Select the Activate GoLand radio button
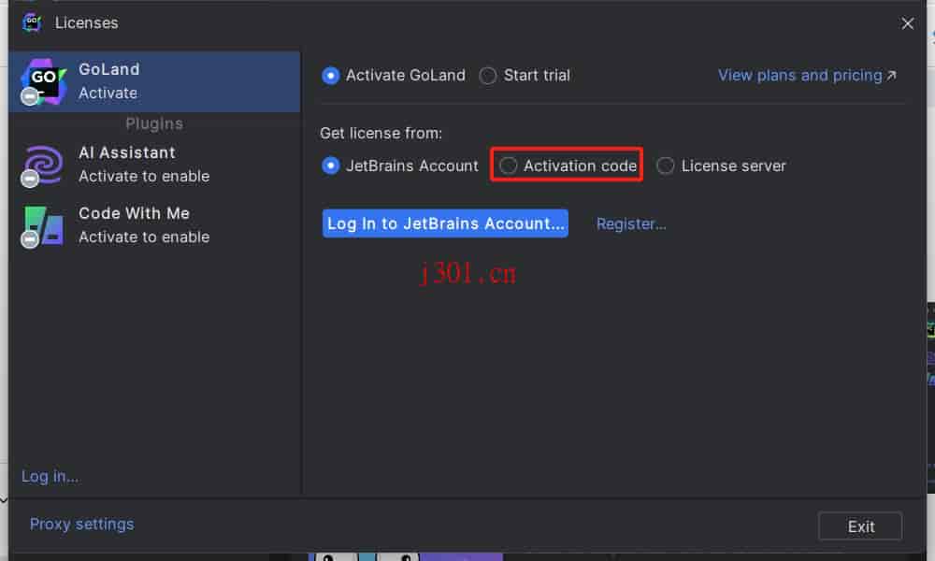This screenshot has height=561, width=935. click(330, 76)
